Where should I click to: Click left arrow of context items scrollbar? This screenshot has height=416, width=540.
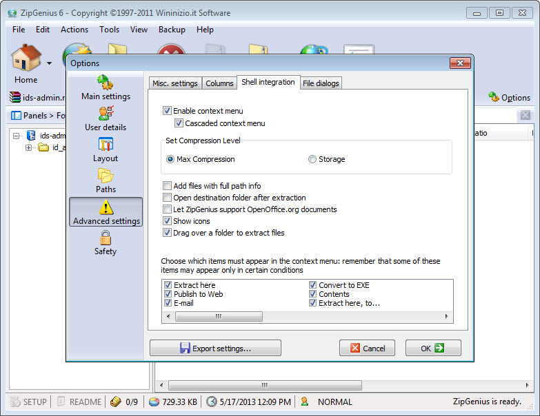tap(168, 316)
